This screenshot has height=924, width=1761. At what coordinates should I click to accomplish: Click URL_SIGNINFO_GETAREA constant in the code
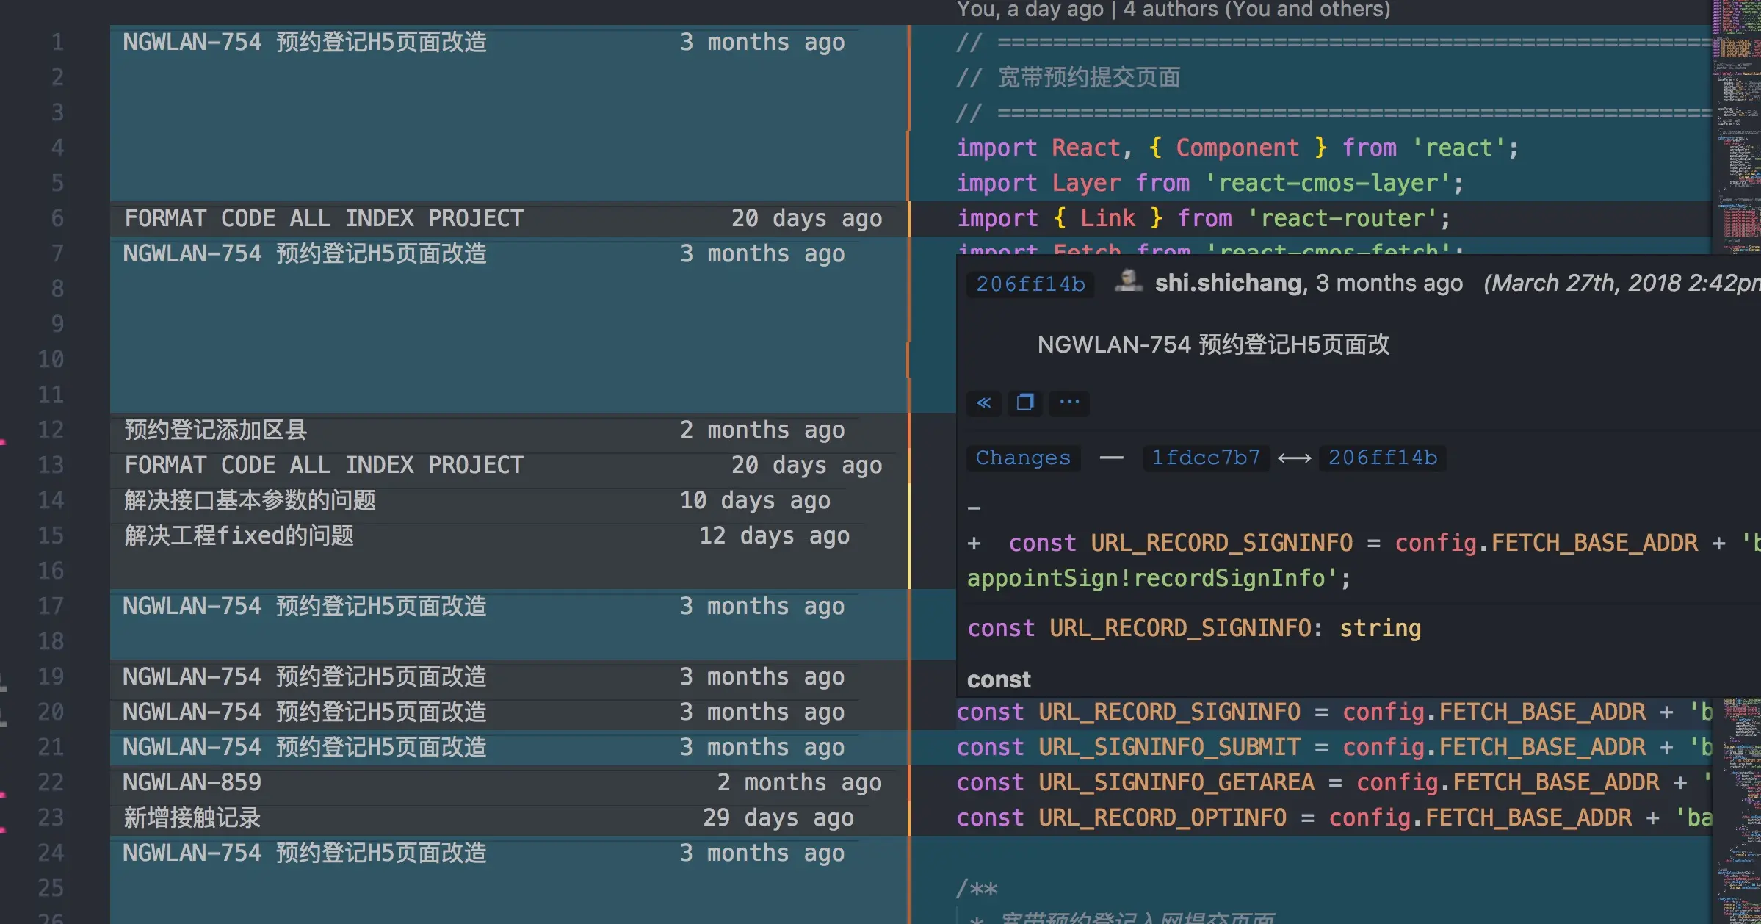tap(1176, 782)
